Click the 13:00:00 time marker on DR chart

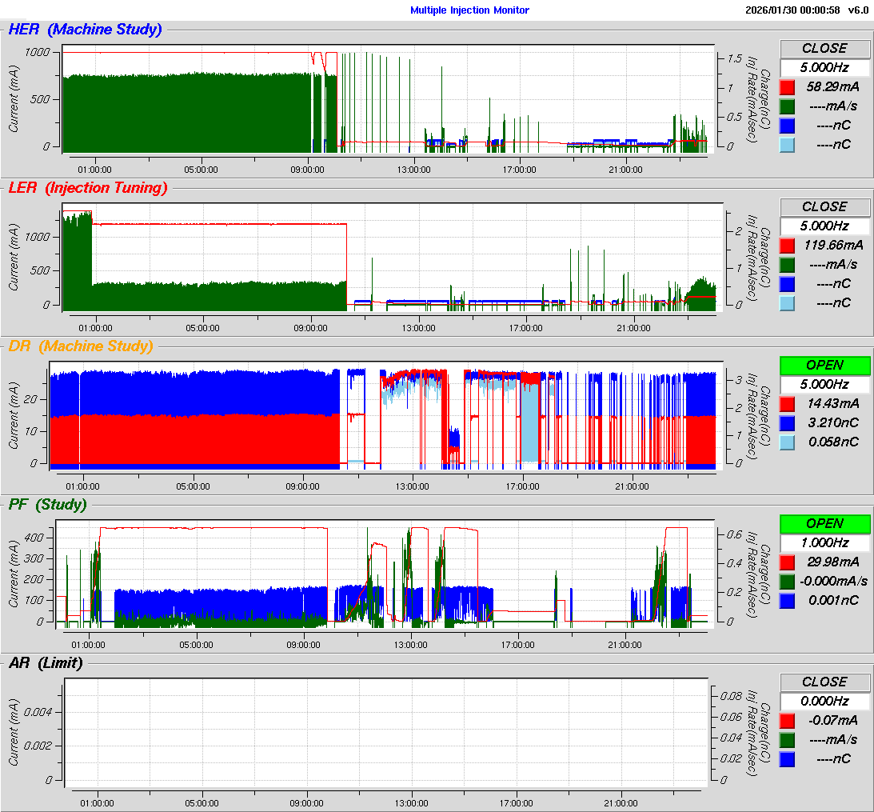[x=413, y=486]
